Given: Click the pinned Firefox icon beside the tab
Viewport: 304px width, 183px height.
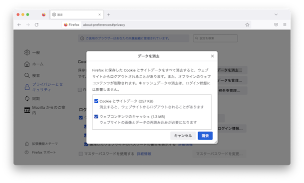Looking at the screenshot, I should tap(43, 14).
